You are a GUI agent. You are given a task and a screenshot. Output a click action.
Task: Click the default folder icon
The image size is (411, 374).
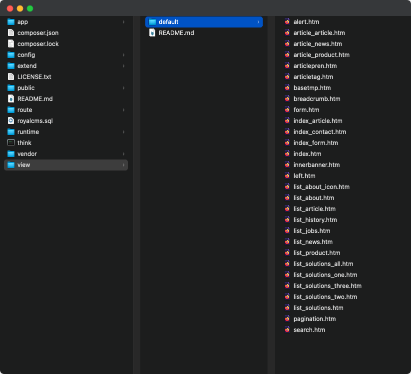pyautogui.click(x=152, y=22)
